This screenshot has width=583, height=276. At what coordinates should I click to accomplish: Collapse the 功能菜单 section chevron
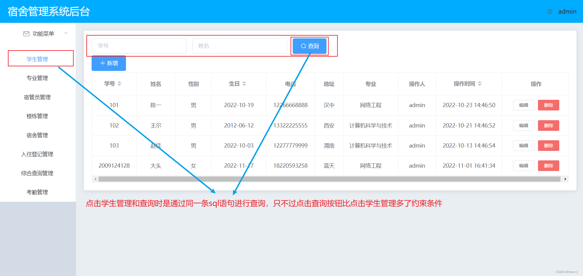pyautogui.click(x=66, y=33)
